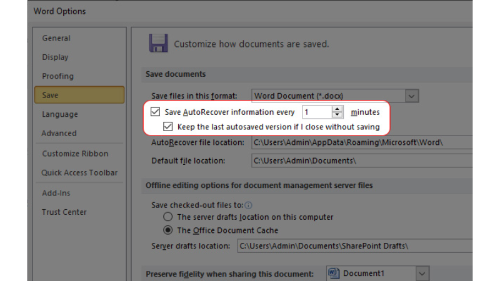The height and width of the screenshot is (281, 500).
Task: Open the Quick Access Toolbar category
Action: tap(79, 173)
